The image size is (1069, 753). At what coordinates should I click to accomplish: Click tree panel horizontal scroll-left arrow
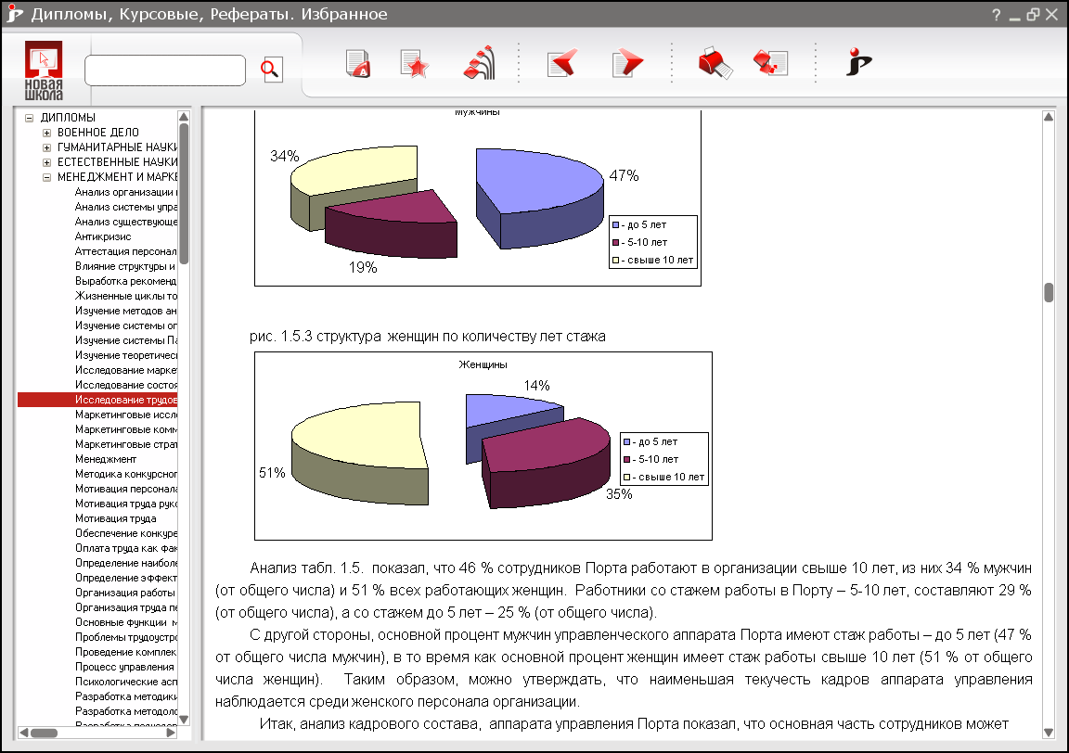[24, 734]
